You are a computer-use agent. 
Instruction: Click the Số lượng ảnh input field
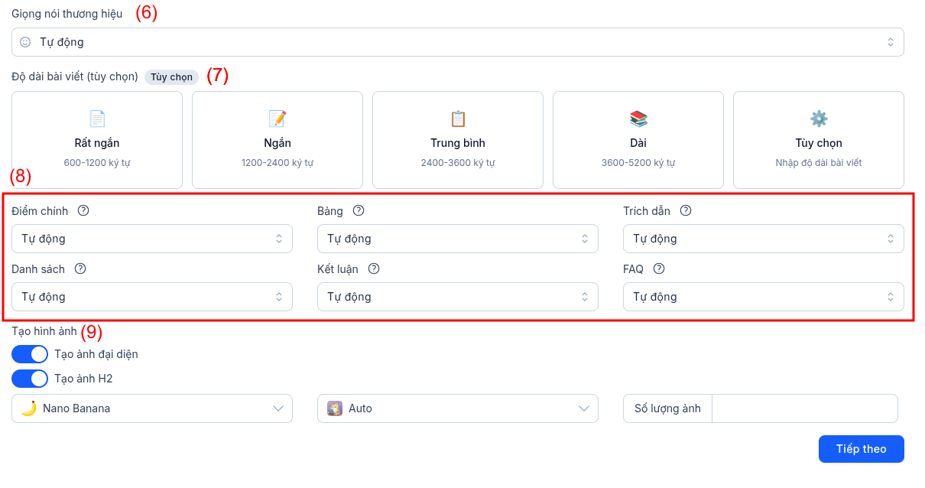click(804, 408)
